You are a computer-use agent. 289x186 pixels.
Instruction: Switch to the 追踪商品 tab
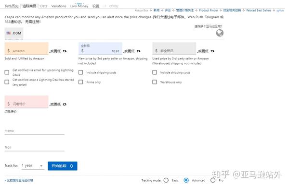point(29,6)
